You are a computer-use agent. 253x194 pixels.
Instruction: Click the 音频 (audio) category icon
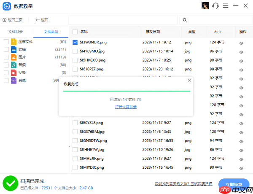13,65
